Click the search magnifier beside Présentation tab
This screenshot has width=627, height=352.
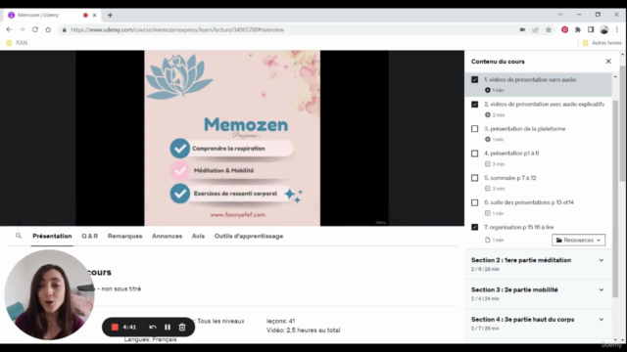pyautogui.click(x=19, y=236)
